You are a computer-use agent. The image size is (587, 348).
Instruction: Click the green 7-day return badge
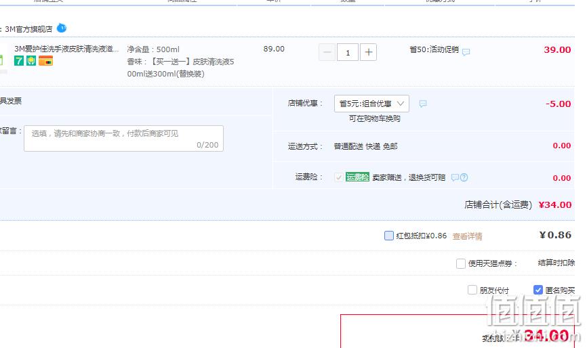[19, 60]
